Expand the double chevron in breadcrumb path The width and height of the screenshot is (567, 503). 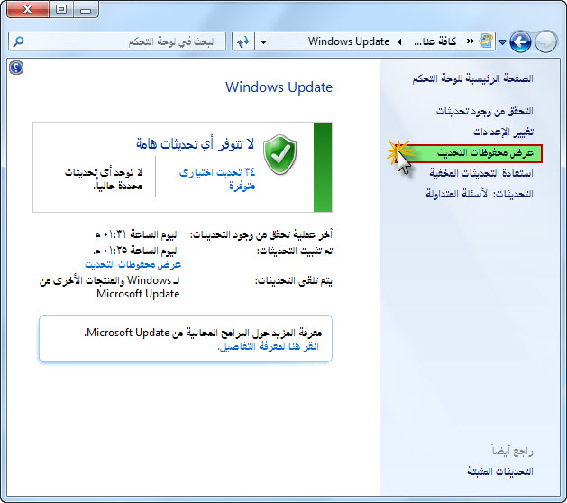pos(470,41)
